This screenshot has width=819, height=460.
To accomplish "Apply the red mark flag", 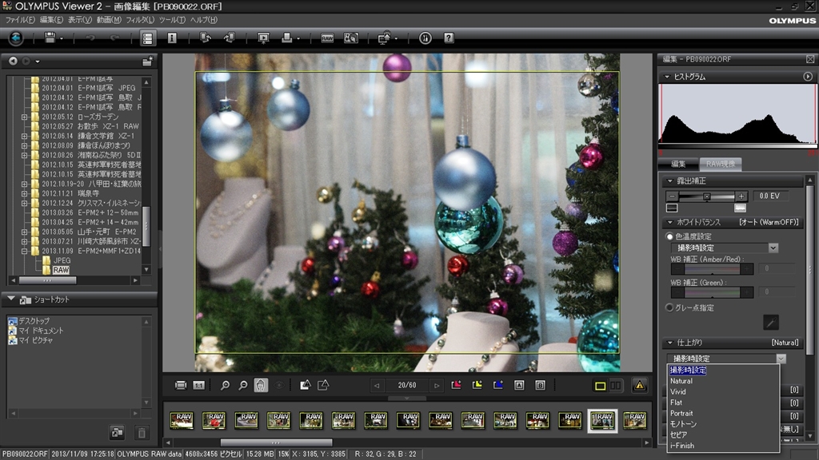I will coord(456,385).
